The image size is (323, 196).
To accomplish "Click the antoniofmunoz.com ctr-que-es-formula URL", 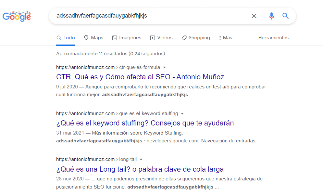I will [108, 68].
